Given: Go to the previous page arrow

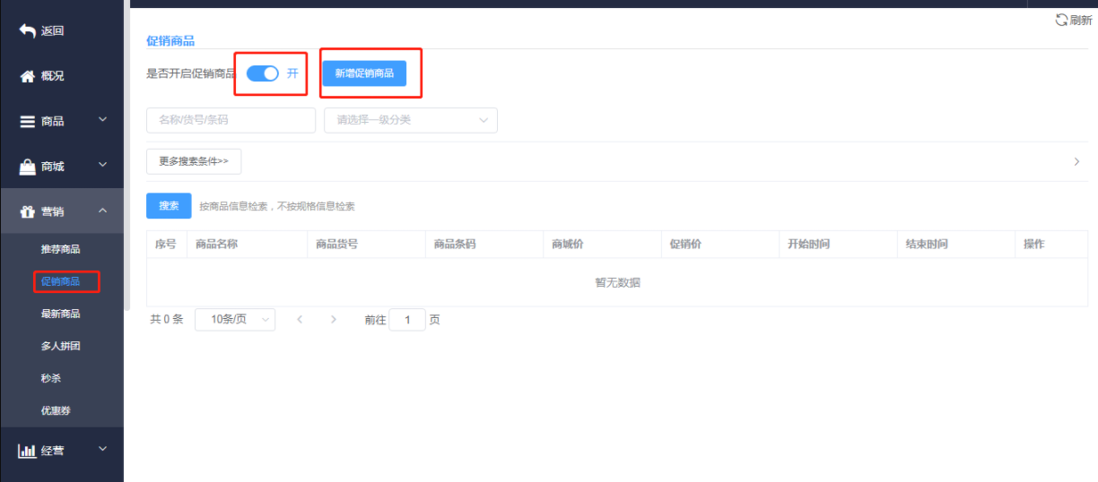Looking at the screenshot, I should (x=300, y=320).
